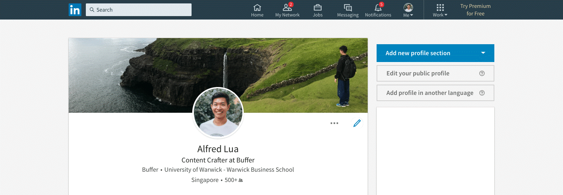
Task: Expand the Me account dropdown
Action: click(x=408, y=10)
